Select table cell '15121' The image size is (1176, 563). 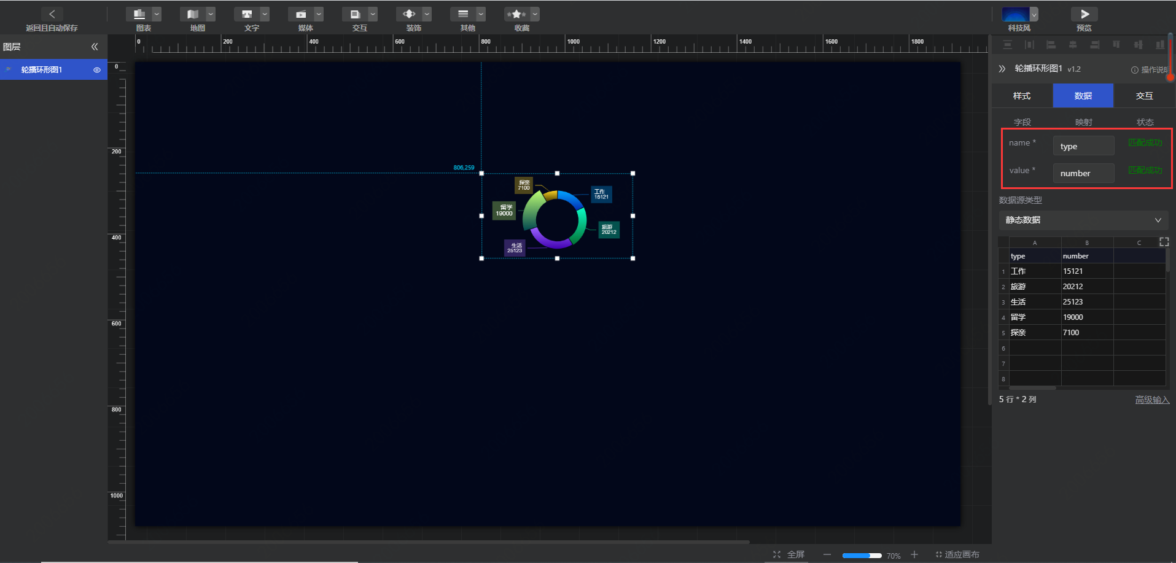(x=1088, y=271)
